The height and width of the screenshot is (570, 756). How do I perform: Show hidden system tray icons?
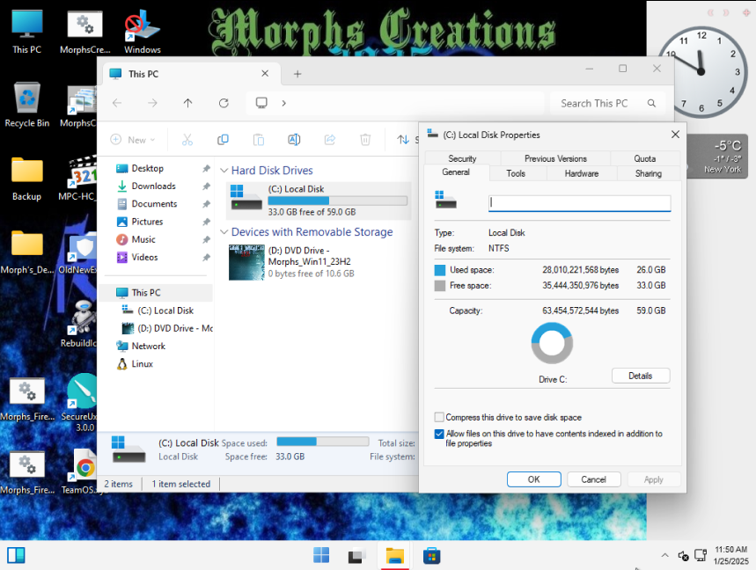[x=664, y=555]
